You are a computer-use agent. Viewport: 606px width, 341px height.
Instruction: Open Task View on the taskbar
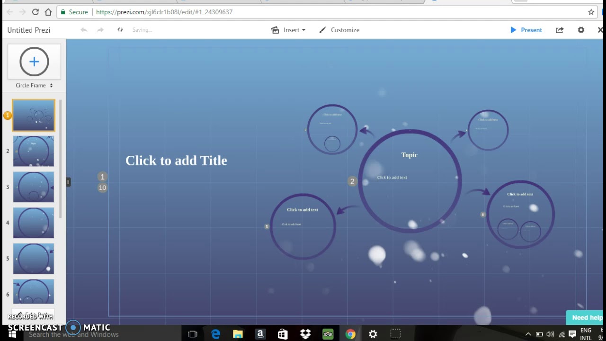(192, 334)
